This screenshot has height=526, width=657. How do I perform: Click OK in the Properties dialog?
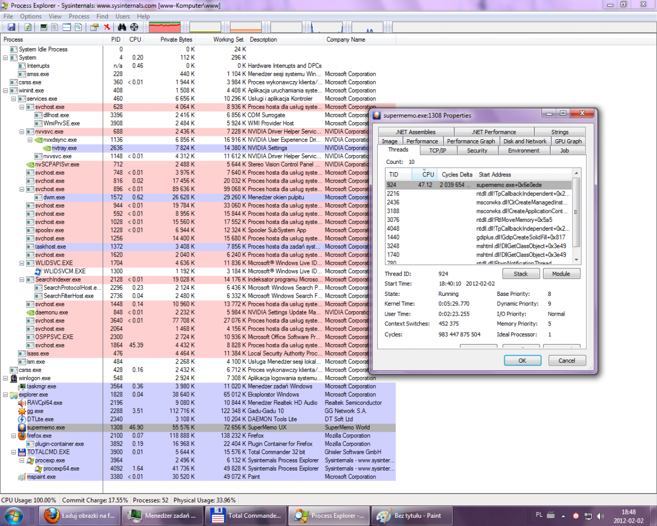(522, 361)
